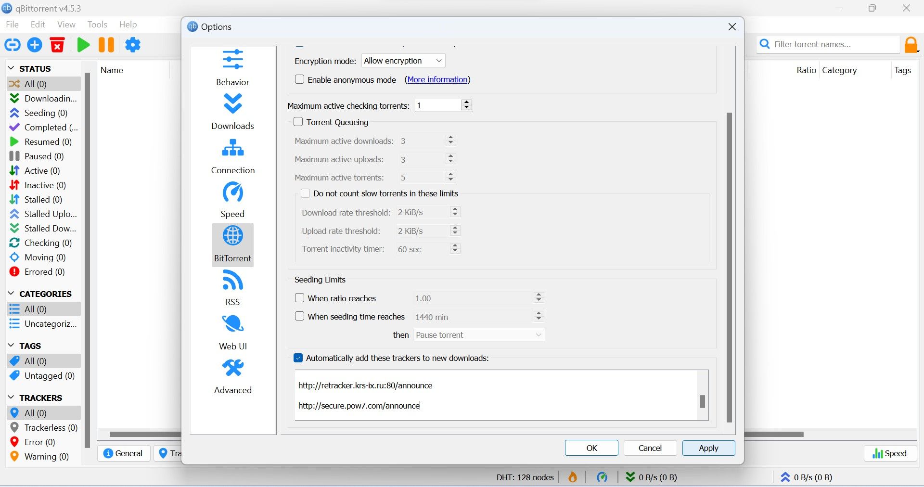Click the trackers text box scrollbar
Screen dimensions: 924x487
(702, 401)
